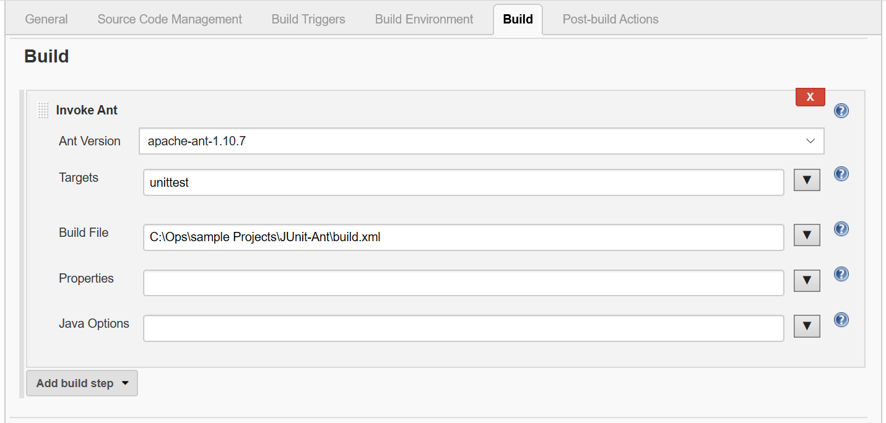Expand the Build File arrow button

coord(806,235)
